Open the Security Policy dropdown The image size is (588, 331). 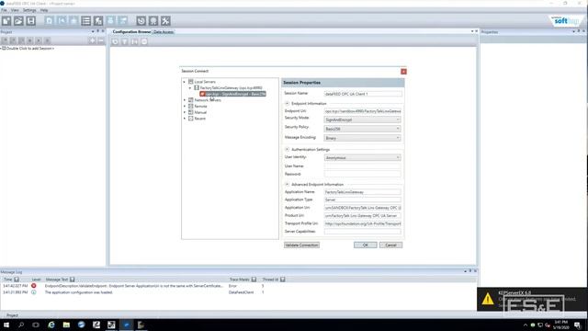[x=362, y=129]
